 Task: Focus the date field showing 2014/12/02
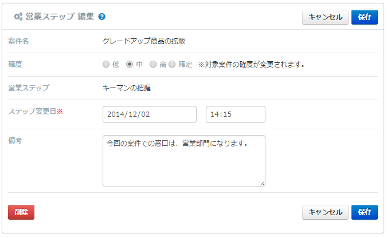point(150,114)
